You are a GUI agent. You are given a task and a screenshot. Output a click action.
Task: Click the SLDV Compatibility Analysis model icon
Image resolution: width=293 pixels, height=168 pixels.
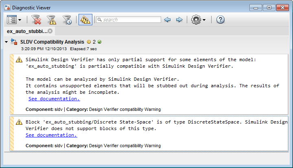14,42
